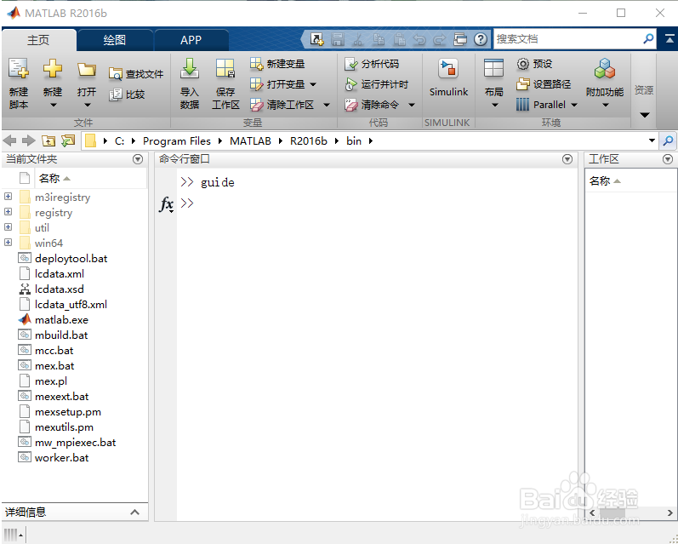
Task: Expand the registry folder
Action: (8, 212)
